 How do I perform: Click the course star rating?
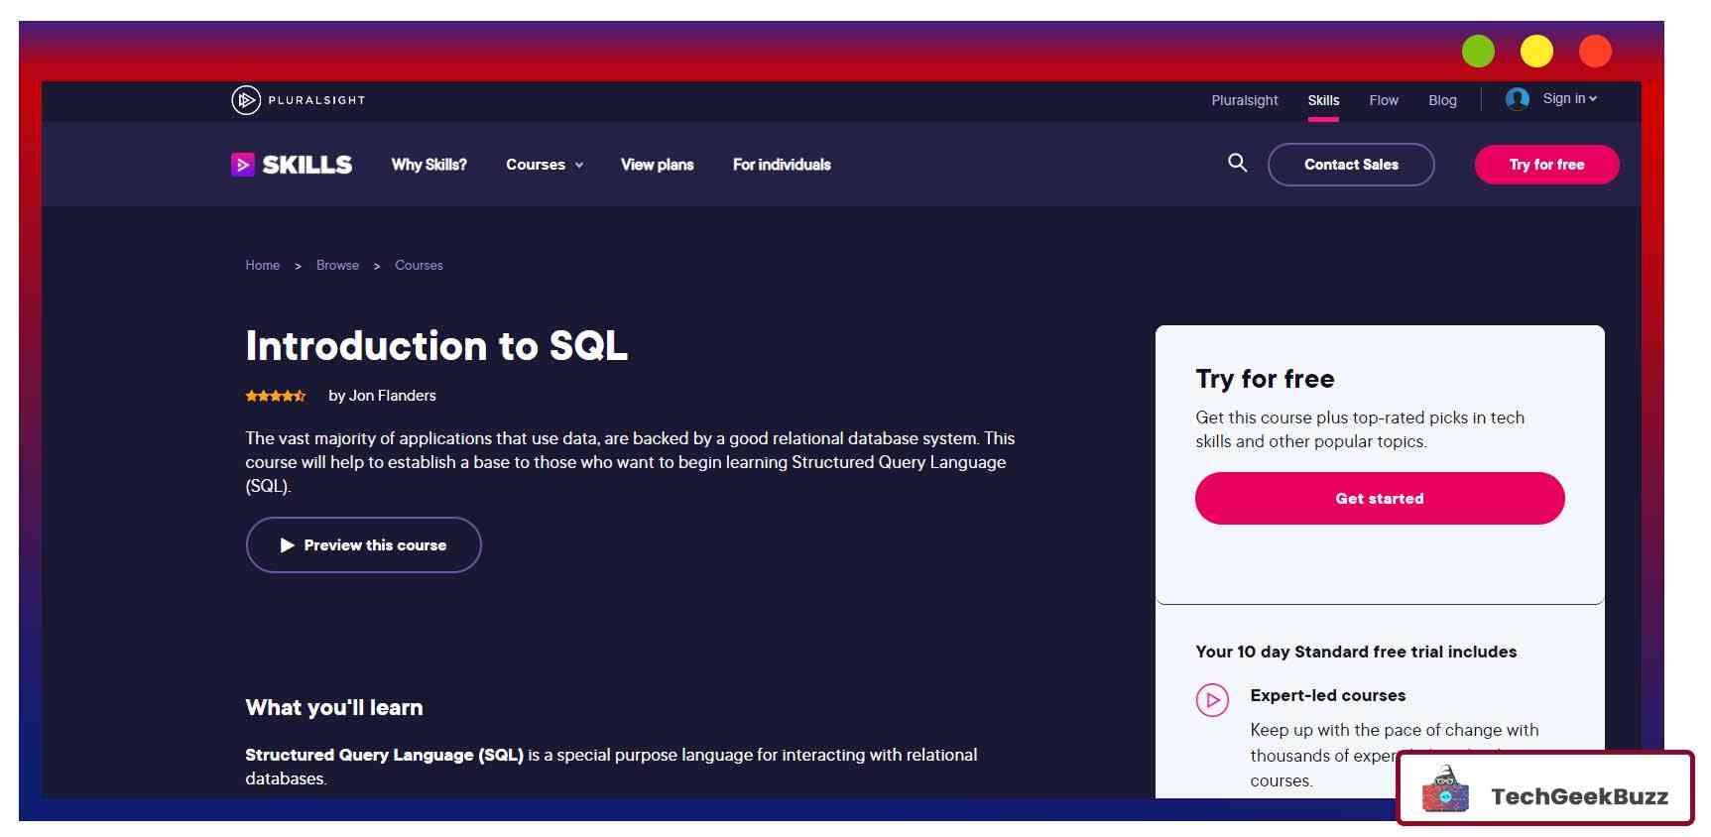(276, 396)
